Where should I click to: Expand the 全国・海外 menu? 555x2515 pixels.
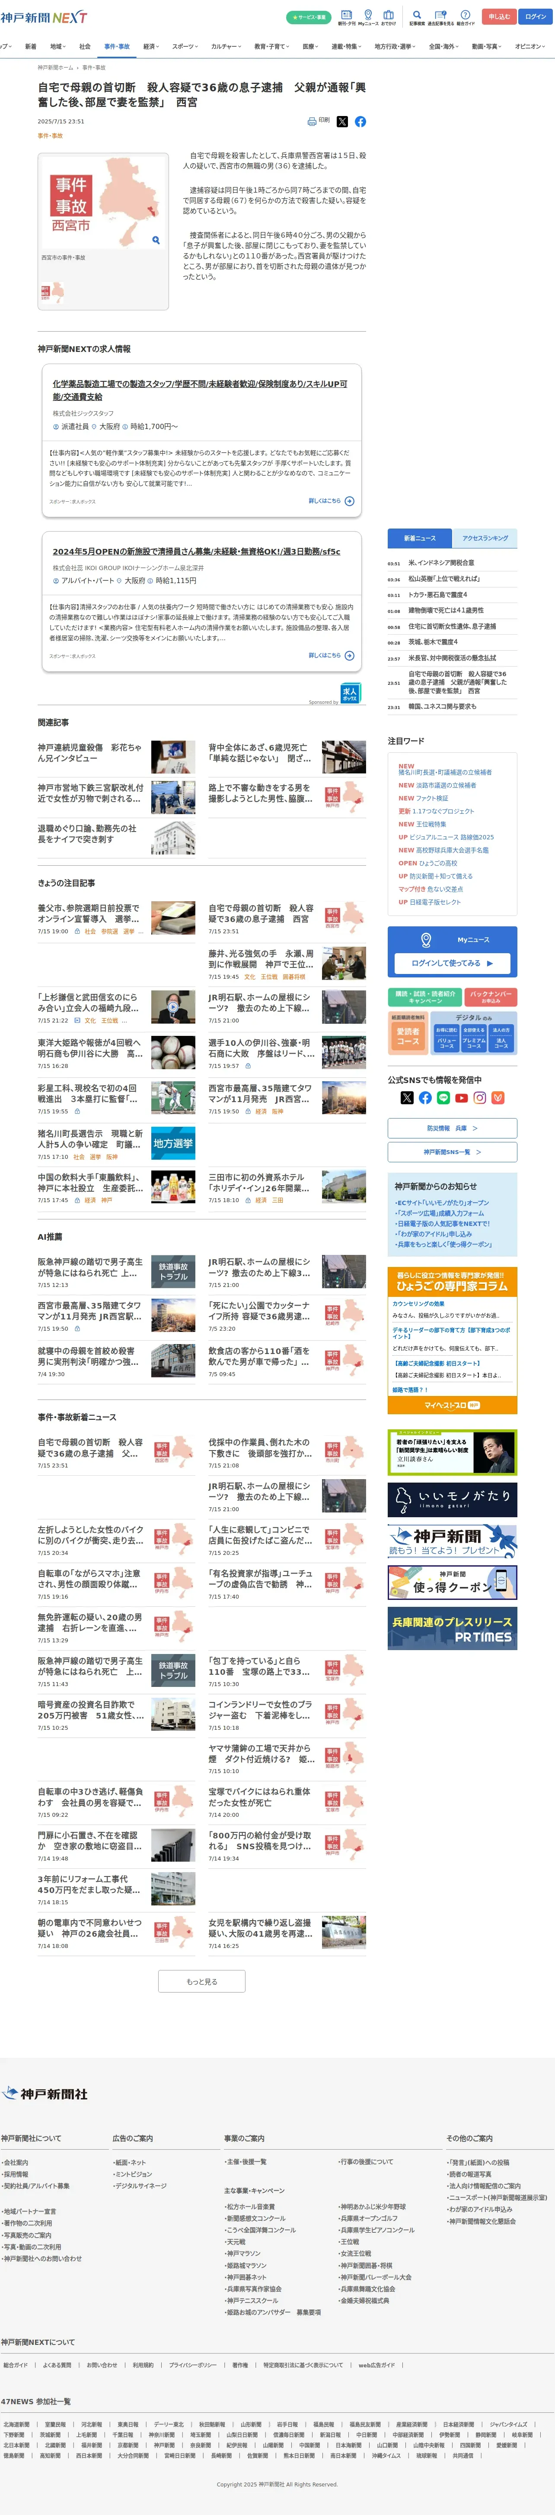click(445, 46)
